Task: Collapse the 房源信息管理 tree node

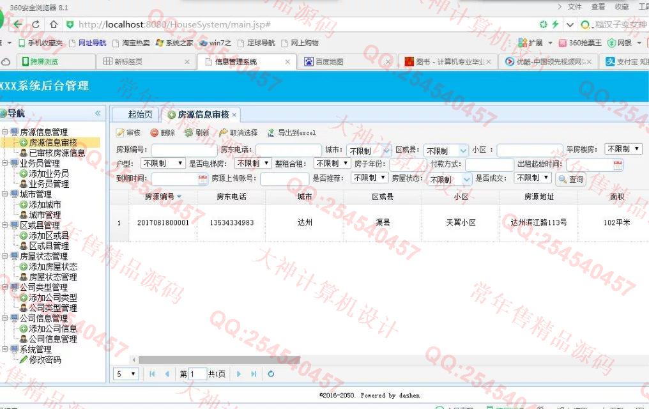Action: click(x=5, y=132)
